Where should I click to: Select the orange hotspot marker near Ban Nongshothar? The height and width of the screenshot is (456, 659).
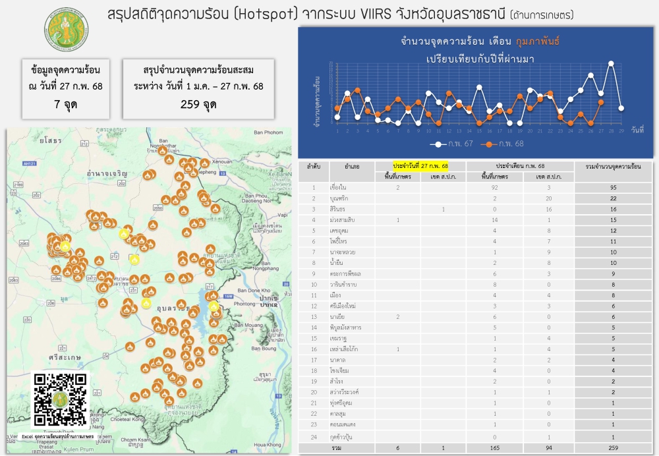coord(162,151)
